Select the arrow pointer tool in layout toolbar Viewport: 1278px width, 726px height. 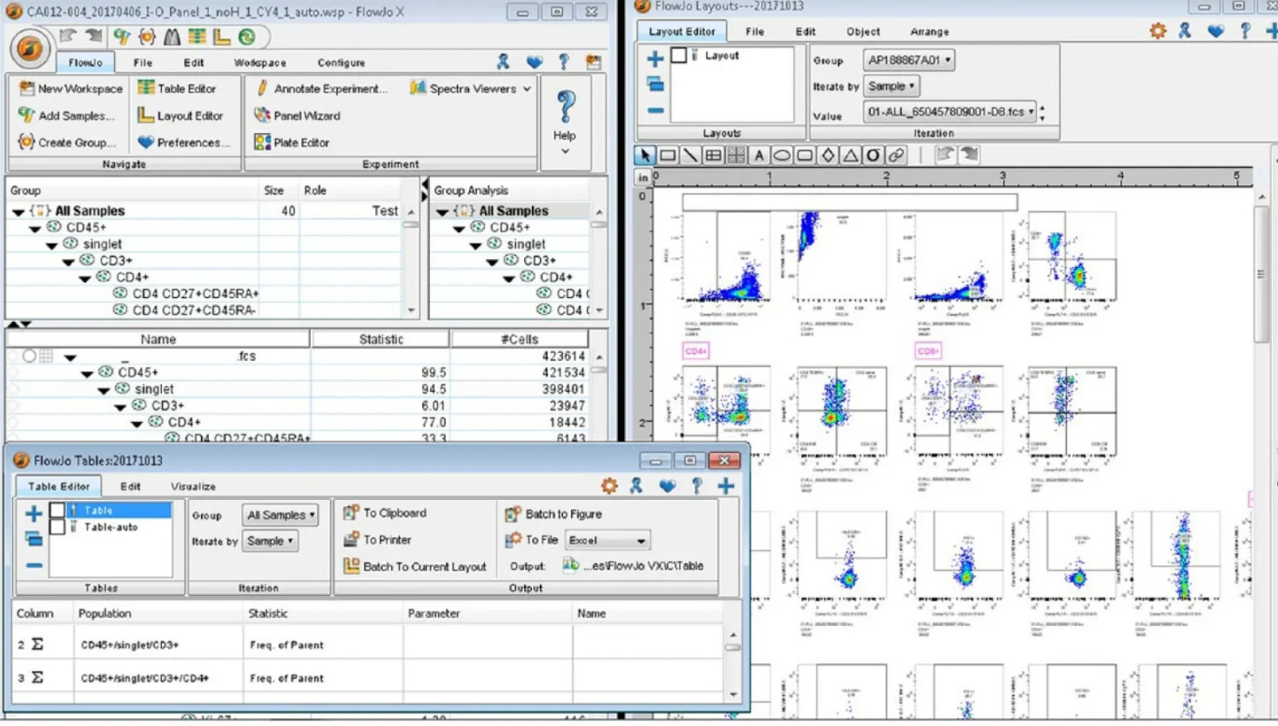(644, 156)
